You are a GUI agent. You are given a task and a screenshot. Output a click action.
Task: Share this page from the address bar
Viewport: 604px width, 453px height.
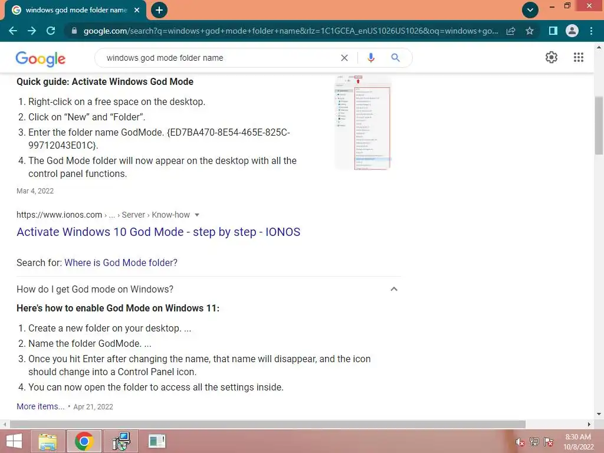pos(511,31)
